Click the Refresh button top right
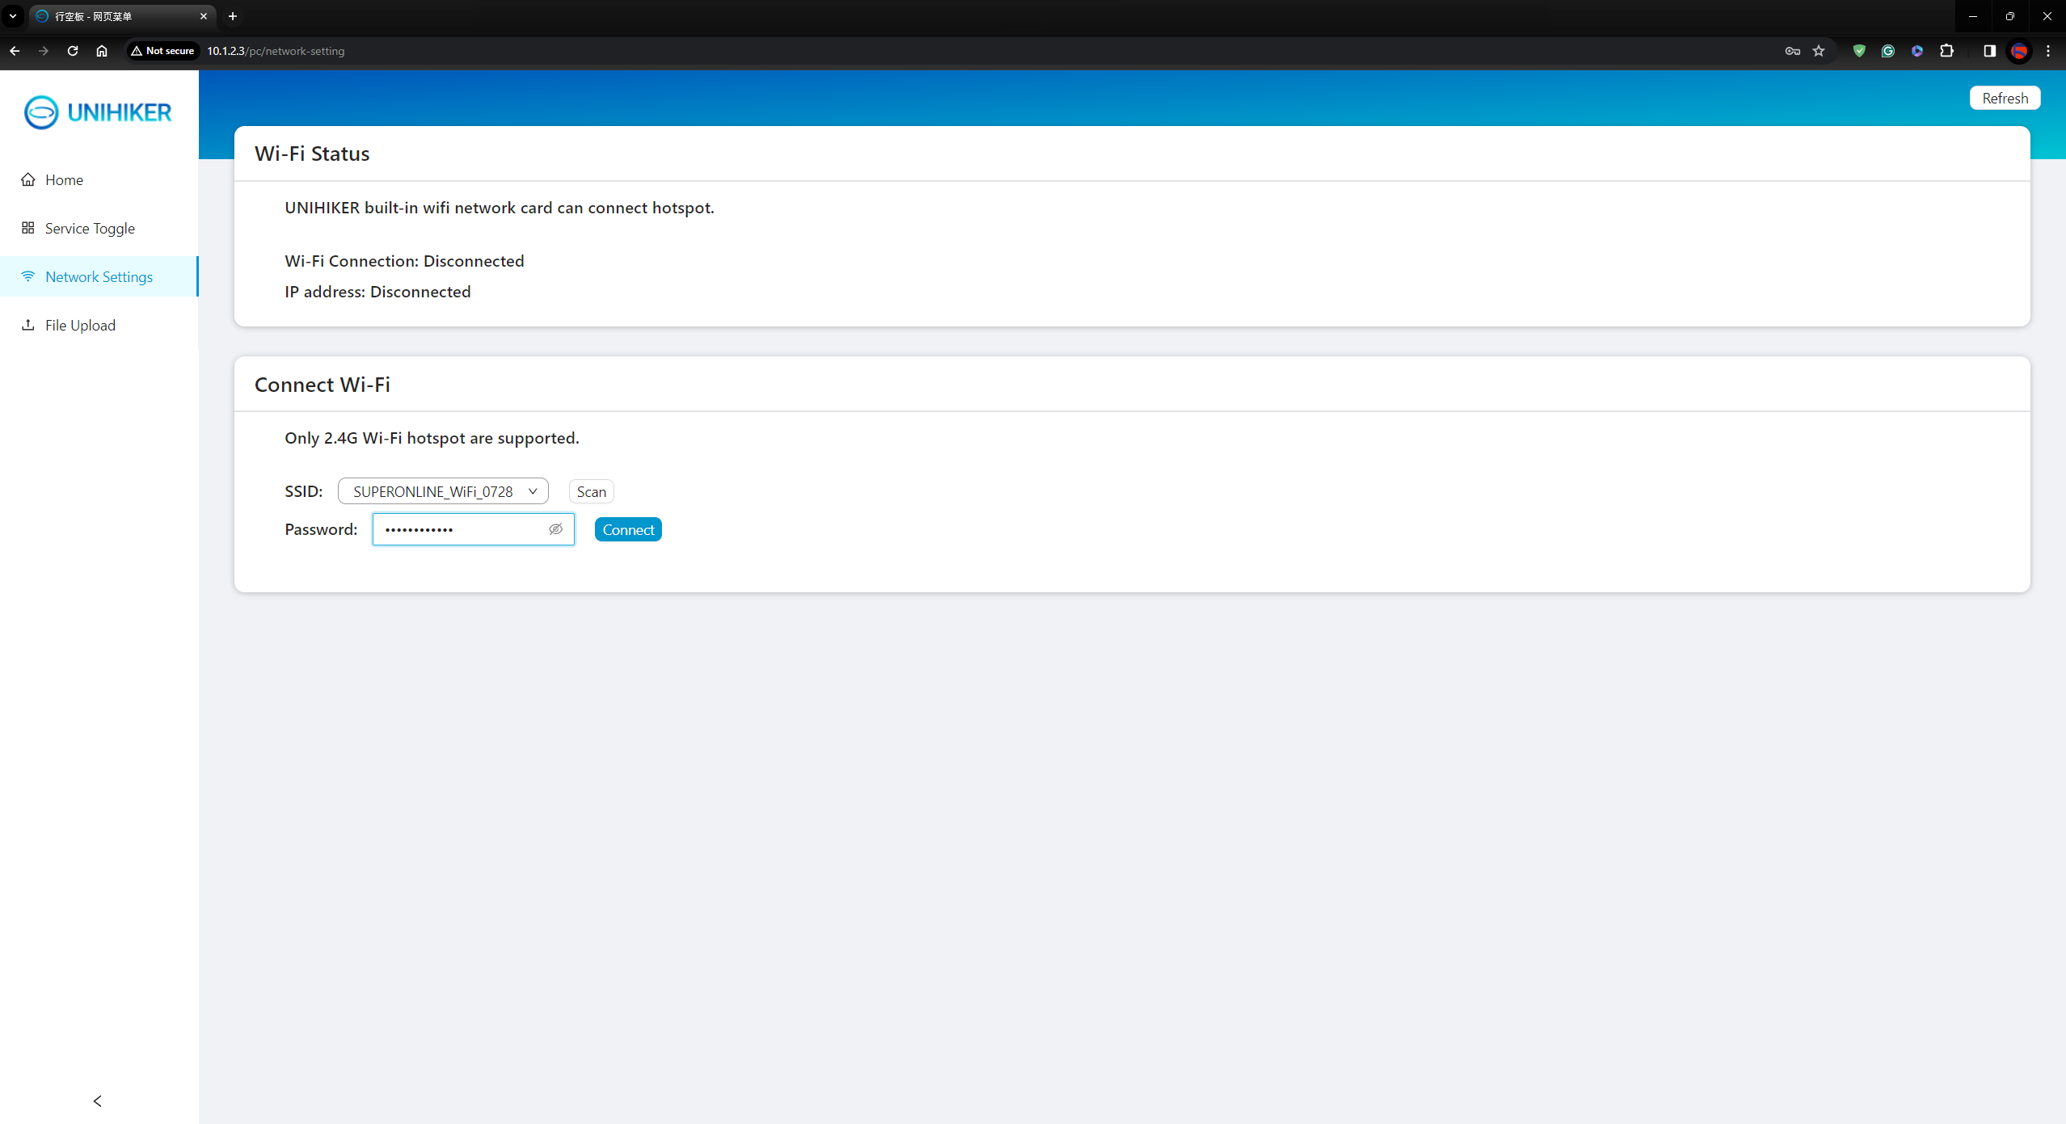Screen dimensions: 2066x1124 2005,97
